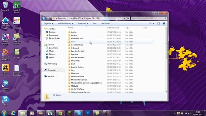Select Microsoft SQL Server Compact Edition folder
The height and width of the screenshot is (116, 206).
click(111, 83)
